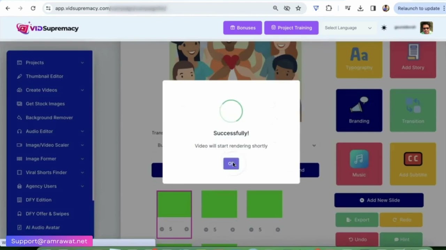The height and width of the screenshot is (250, 446).
Task: Expand Viral Shorts Finder chevron
Action: point(83,172)
